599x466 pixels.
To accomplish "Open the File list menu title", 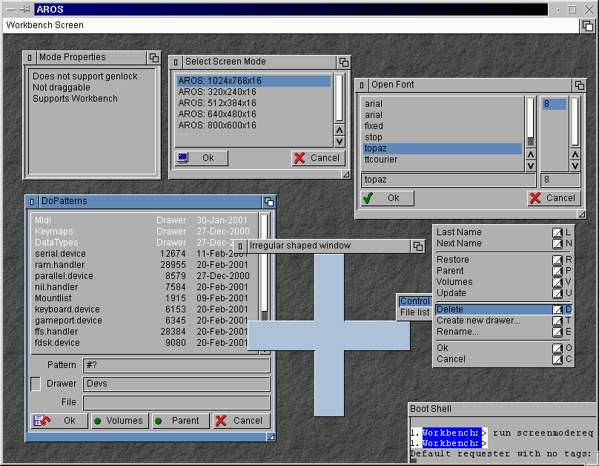I will tap(415, 312).
